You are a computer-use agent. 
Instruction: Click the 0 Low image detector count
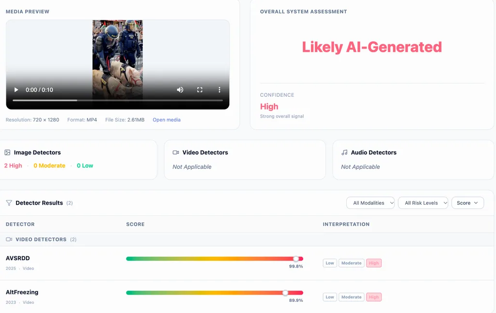pos(85,166)
